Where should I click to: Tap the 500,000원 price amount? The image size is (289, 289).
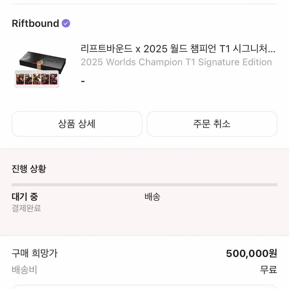click(251, 253)
